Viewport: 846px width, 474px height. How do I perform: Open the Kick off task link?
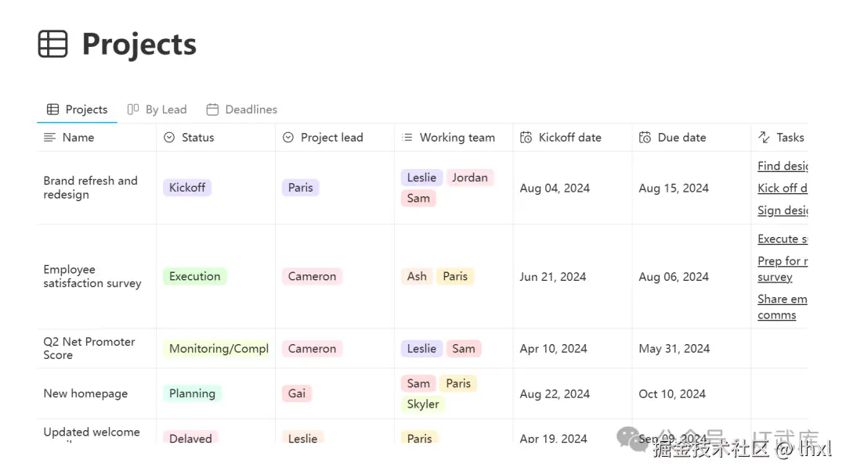tap(783, 188)
